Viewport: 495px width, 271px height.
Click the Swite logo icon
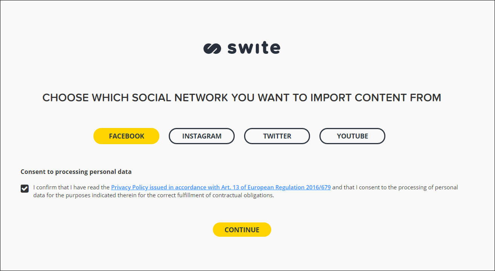212,49
